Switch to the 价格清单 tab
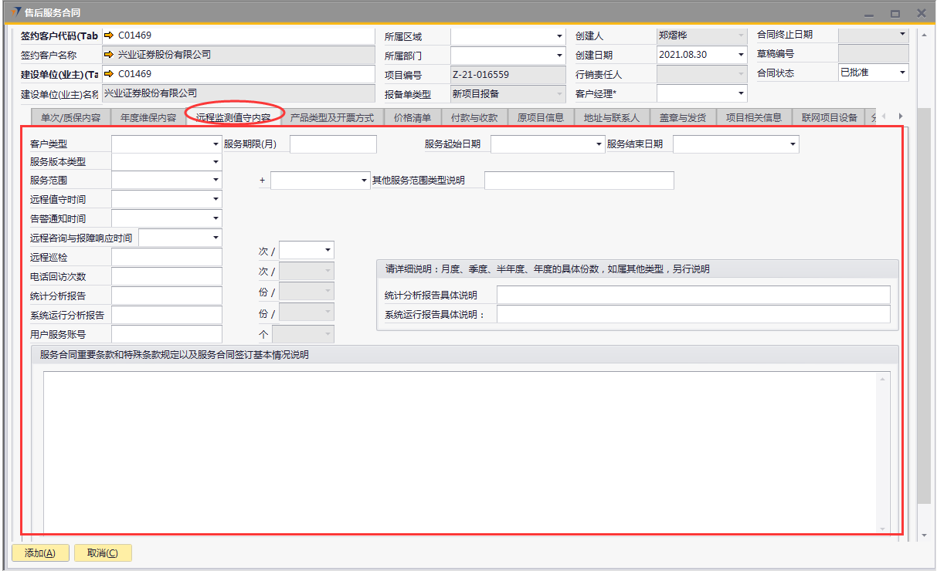The width and height of the screenshot is (937, 571). [412, 118]
